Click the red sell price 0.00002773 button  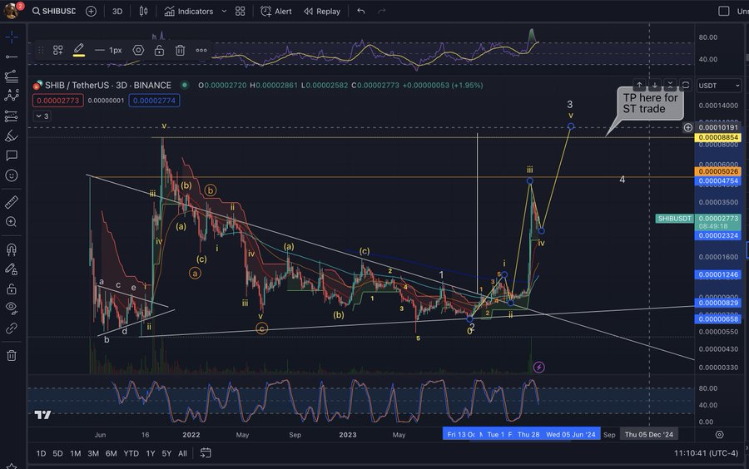(58, 101)
